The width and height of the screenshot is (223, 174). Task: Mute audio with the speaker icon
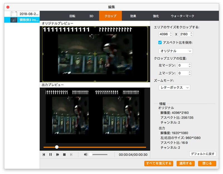coord(86,155)
